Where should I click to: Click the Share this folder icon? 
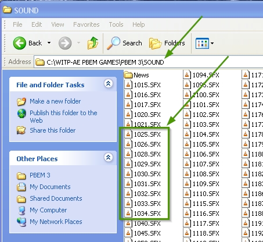[21, 130]
